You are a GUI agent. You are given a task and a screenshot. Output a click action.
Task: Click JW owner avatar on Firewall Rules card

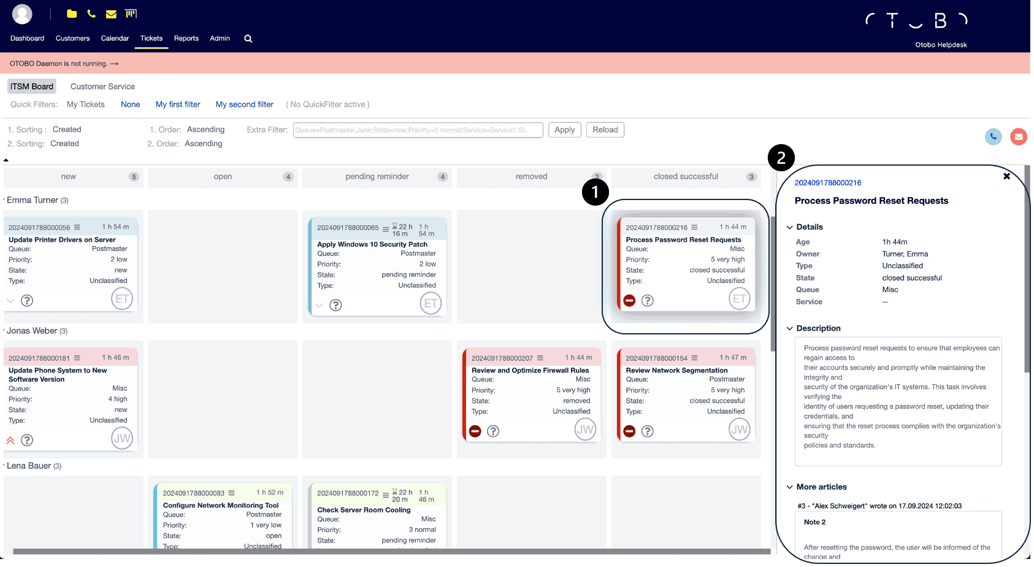[x=585, y=430]
